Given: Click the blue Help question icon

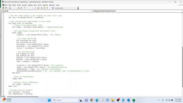Looking at the screenshot, I should (x=53, y=8).
